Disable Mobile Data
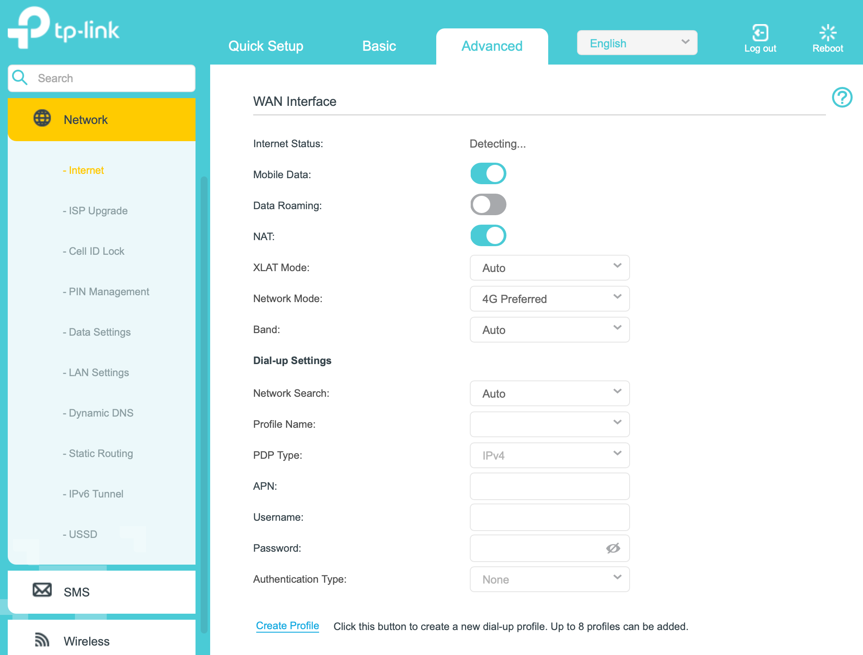This screenshot has width=863, height=655. 488,173
